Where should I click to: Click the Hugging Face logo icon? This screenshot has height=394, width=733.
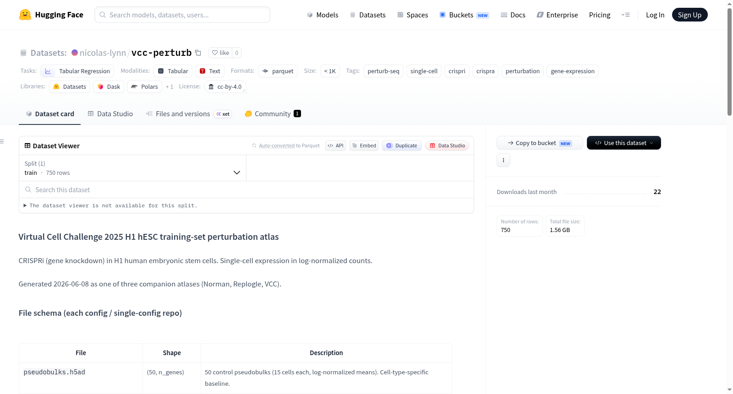(x=25, y=15)
